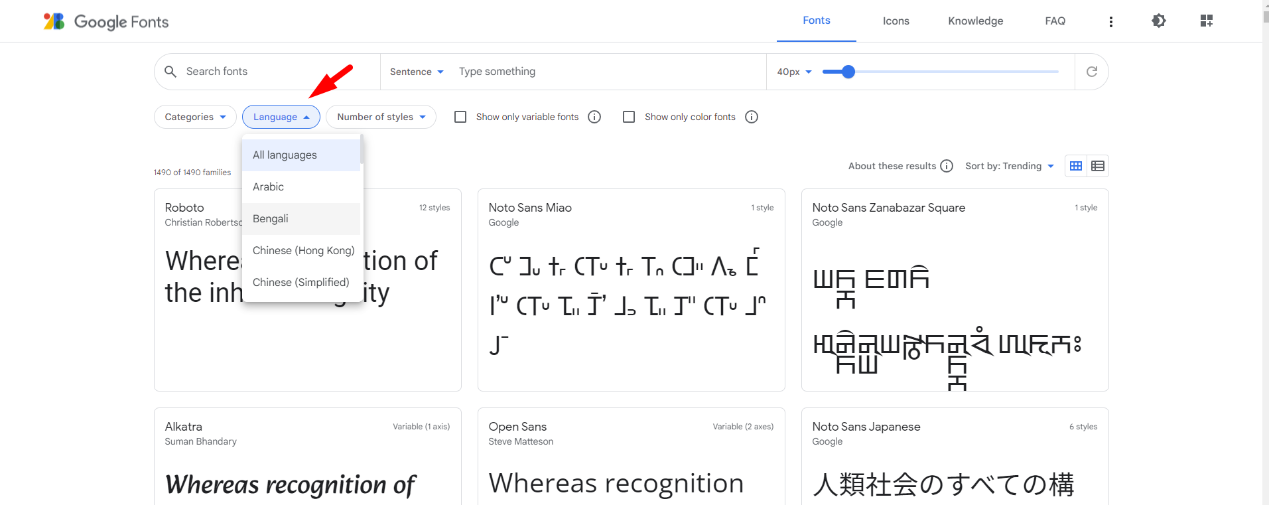The image size is (1269, 505).
Task: Open the Knowledge tab
Action: point(976,21)
